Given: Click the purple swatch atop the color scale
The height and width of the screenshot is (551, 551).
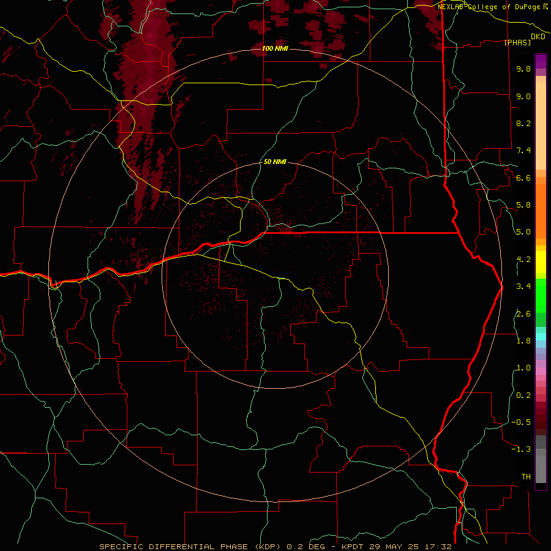Looking at the screenshot, I should (541, 61).
